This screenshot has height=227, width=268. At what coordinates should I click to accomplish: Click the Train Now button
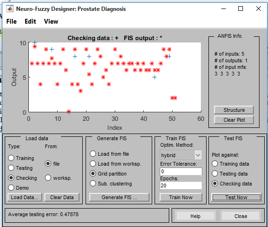[x=181, y=197]
